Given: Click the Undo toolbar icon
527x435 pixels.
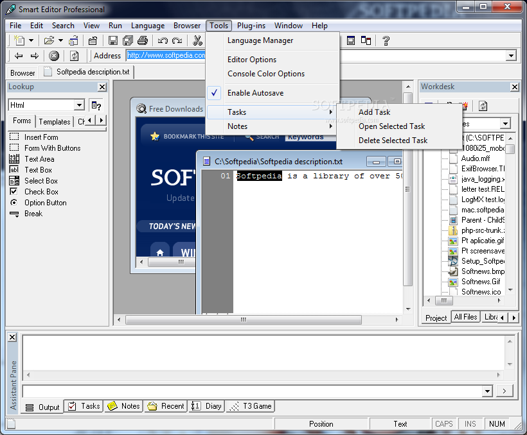Looking at the screenshot, I should (x=163, y=40).
